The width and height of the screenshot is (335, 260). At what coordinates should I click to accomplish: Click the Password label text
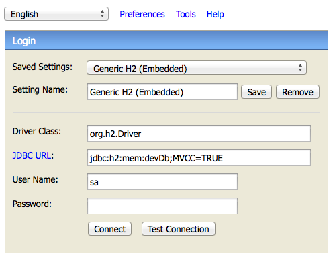(x=32, y=204)
